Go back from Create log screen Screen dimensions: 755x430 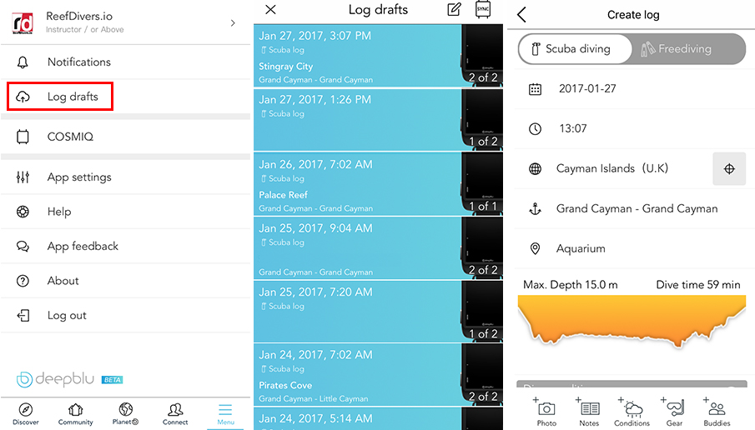tap(522, 14)
